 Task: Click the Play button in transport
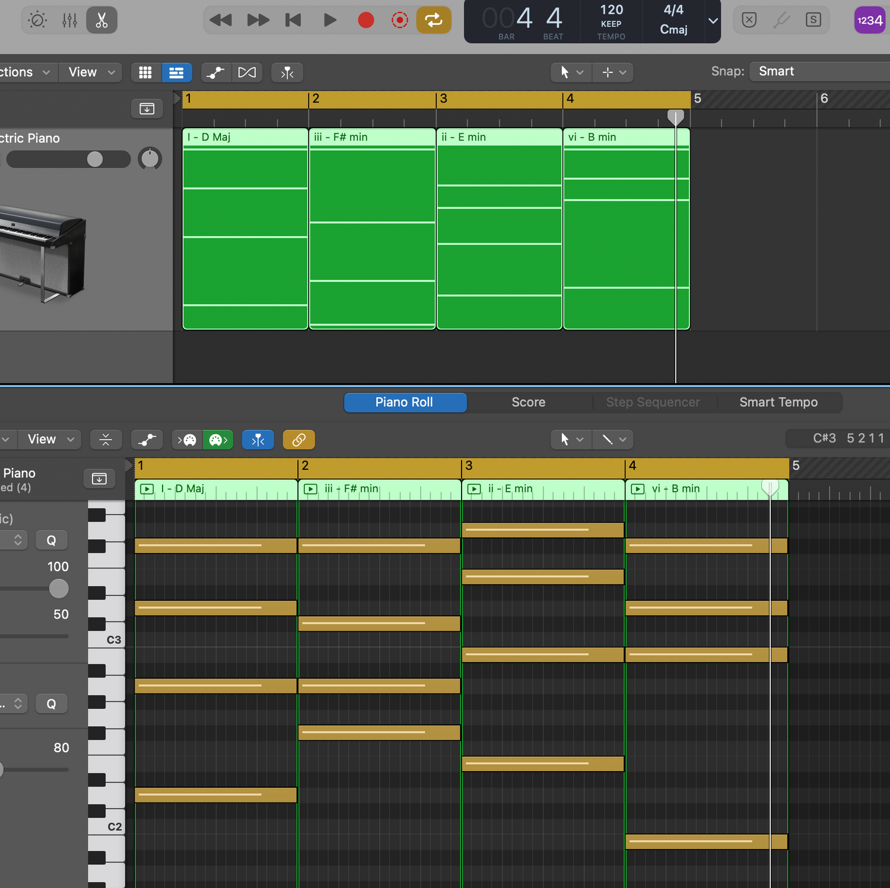point(329,20)
